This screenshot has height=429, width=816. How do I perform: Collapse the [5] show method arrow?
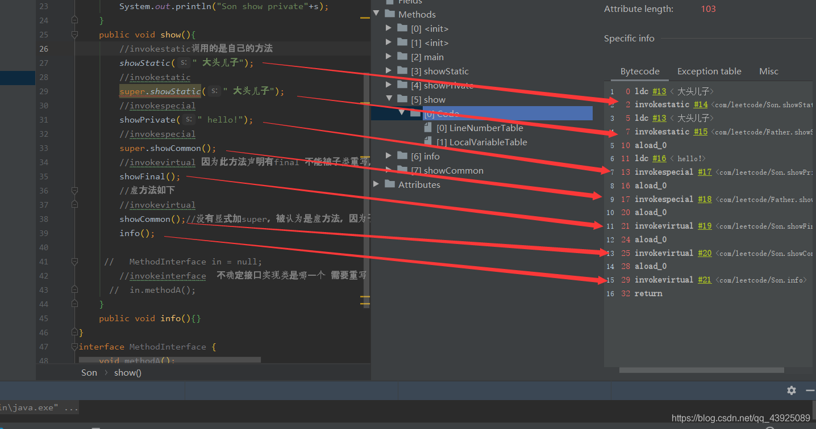pyautogui.click(x=389, y=99)
